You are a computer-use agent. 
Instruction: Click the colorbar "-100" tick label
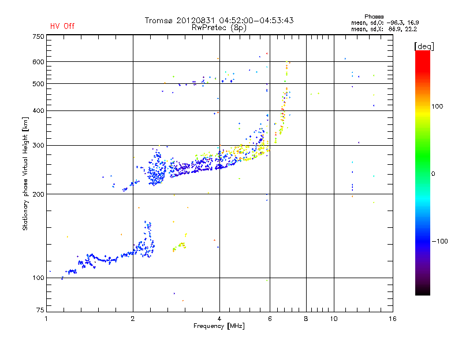440,241
